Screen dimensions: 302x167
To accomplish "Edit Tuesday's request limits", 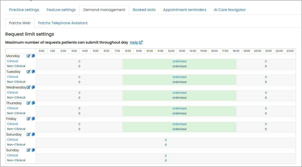I will point(29,72).
